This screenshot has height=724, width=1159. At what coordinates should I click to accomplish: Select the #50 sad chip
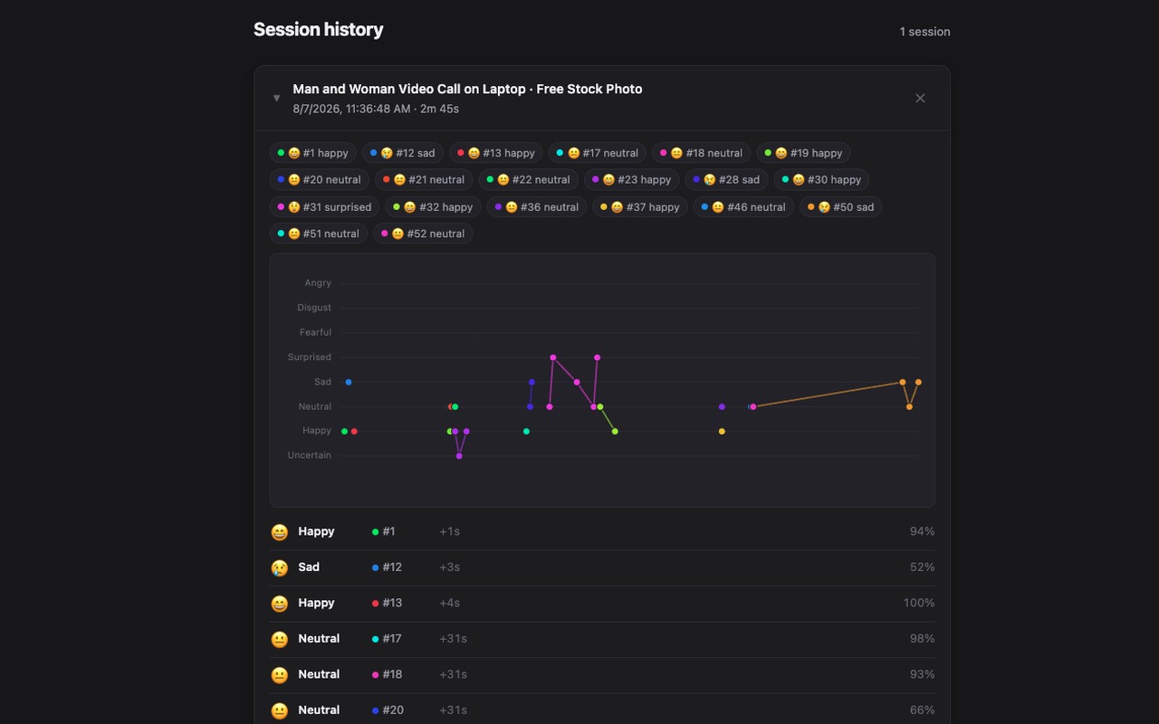click(x=840, y=206)
